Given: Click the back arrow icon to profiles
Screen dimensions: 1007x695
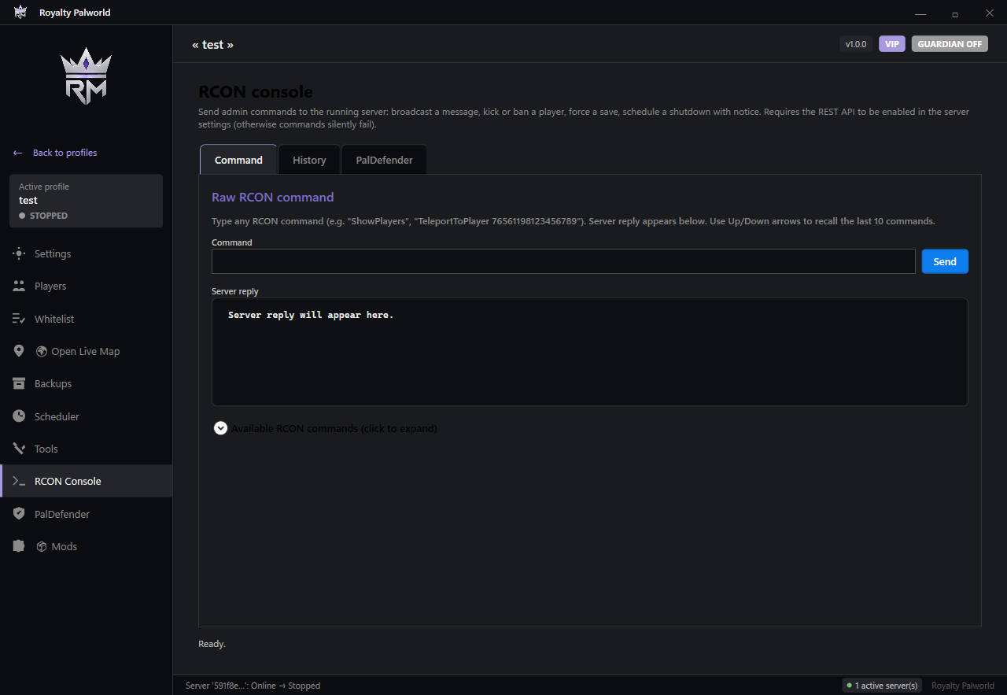Looking at the screenshot, I should 18,153.
